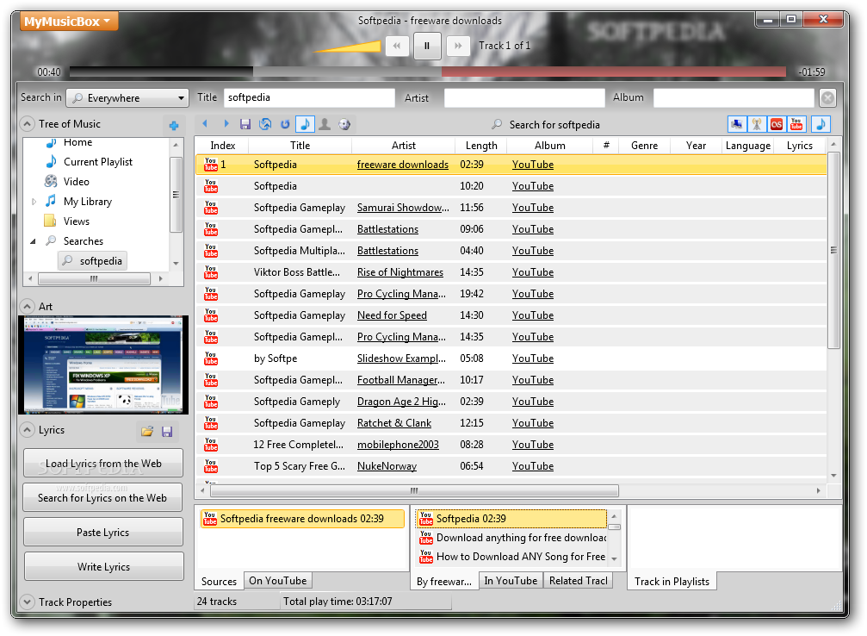The height and width of the screenshot is (636, 867).
Task: Adjust the yellow volume slider
Action: coord(347,47)
